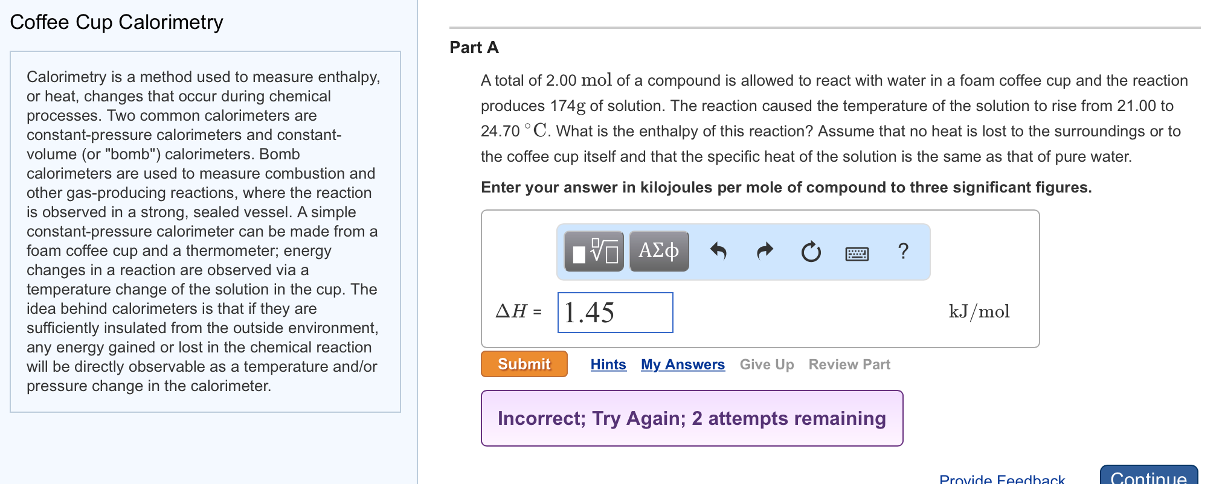Reset the answer entry field
This screenshot has width=1225, height=484.
(x=811, y=251)
